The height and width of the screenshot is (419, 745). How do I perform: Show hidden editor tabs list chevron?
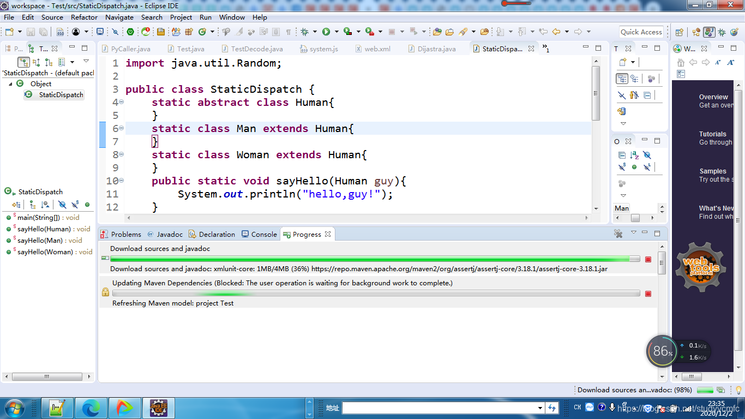[546, 49]
